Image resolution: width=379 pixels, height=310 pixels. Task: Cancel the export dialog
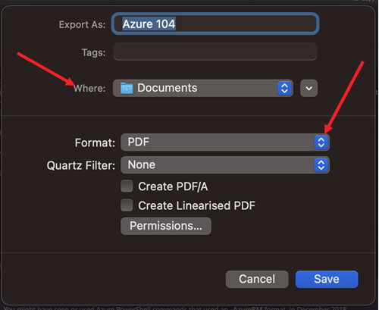coord(257,279)
